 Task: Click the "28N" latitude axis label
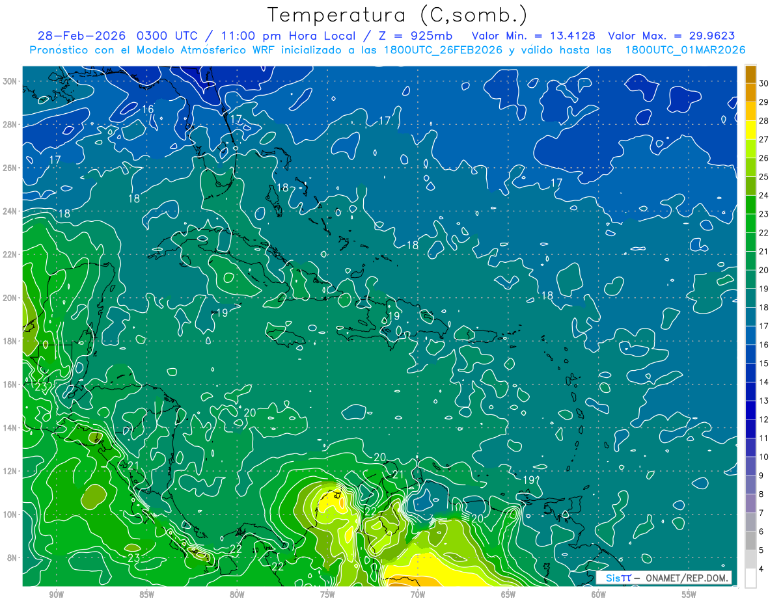coord(11,124)
